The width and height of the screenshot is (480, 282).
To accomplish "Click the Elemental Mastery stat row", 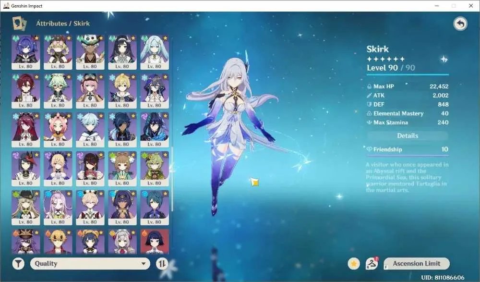I will 408,113.
